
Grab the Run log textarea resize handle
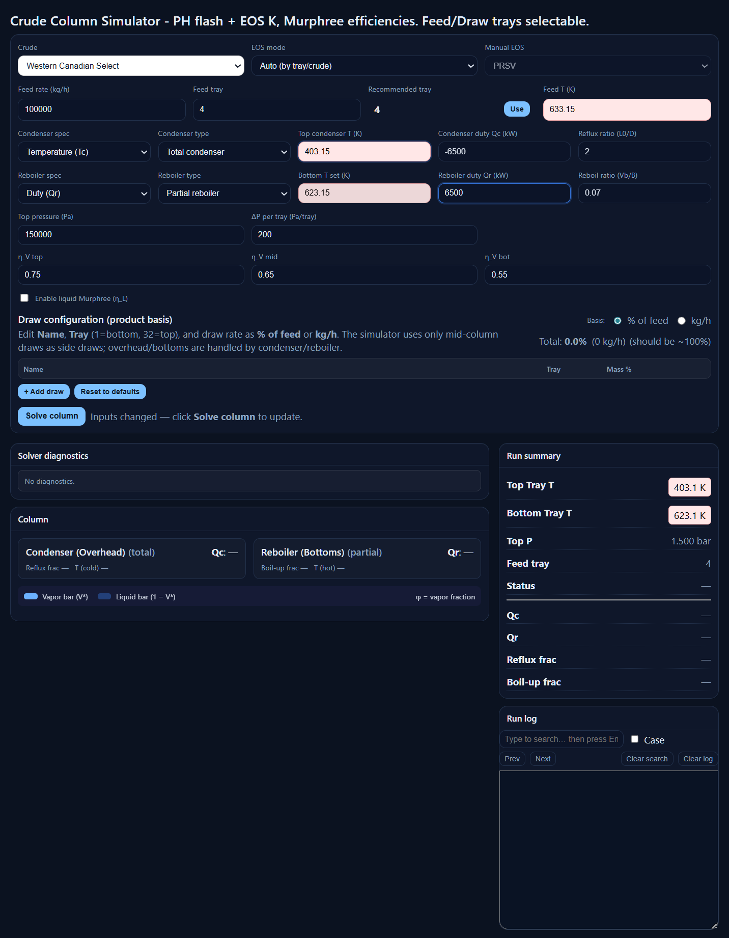[x=714, y=925]
